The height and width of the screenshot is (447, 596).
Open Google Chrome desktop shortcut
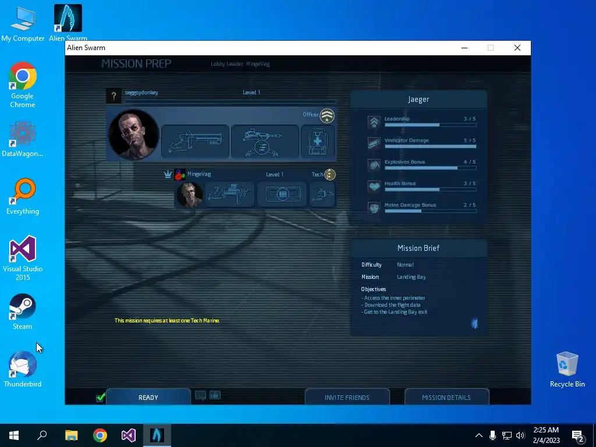point(23,85)
